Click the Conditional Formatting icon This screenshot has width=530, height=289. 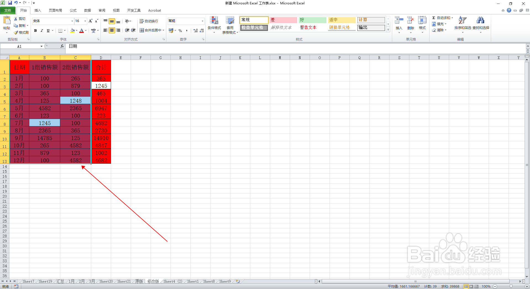click(x=214, y=20)
